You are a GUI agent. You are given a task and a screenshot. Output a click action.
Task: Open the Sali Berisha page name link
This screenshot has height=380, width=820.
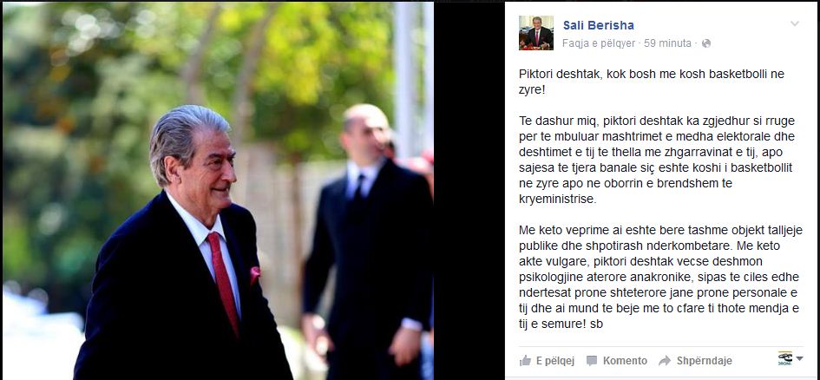point(598,25)
